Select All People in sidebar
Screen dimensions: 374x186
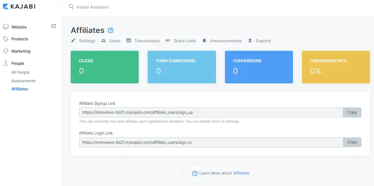20,72
